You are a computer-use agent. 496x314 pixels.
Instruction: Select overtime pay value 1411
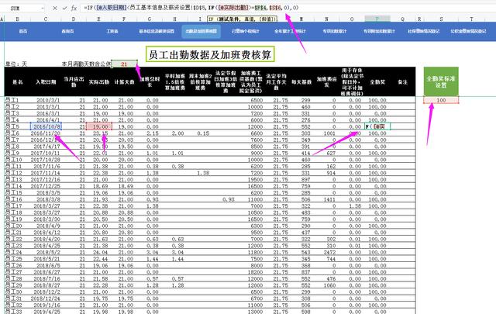(326, 199)
